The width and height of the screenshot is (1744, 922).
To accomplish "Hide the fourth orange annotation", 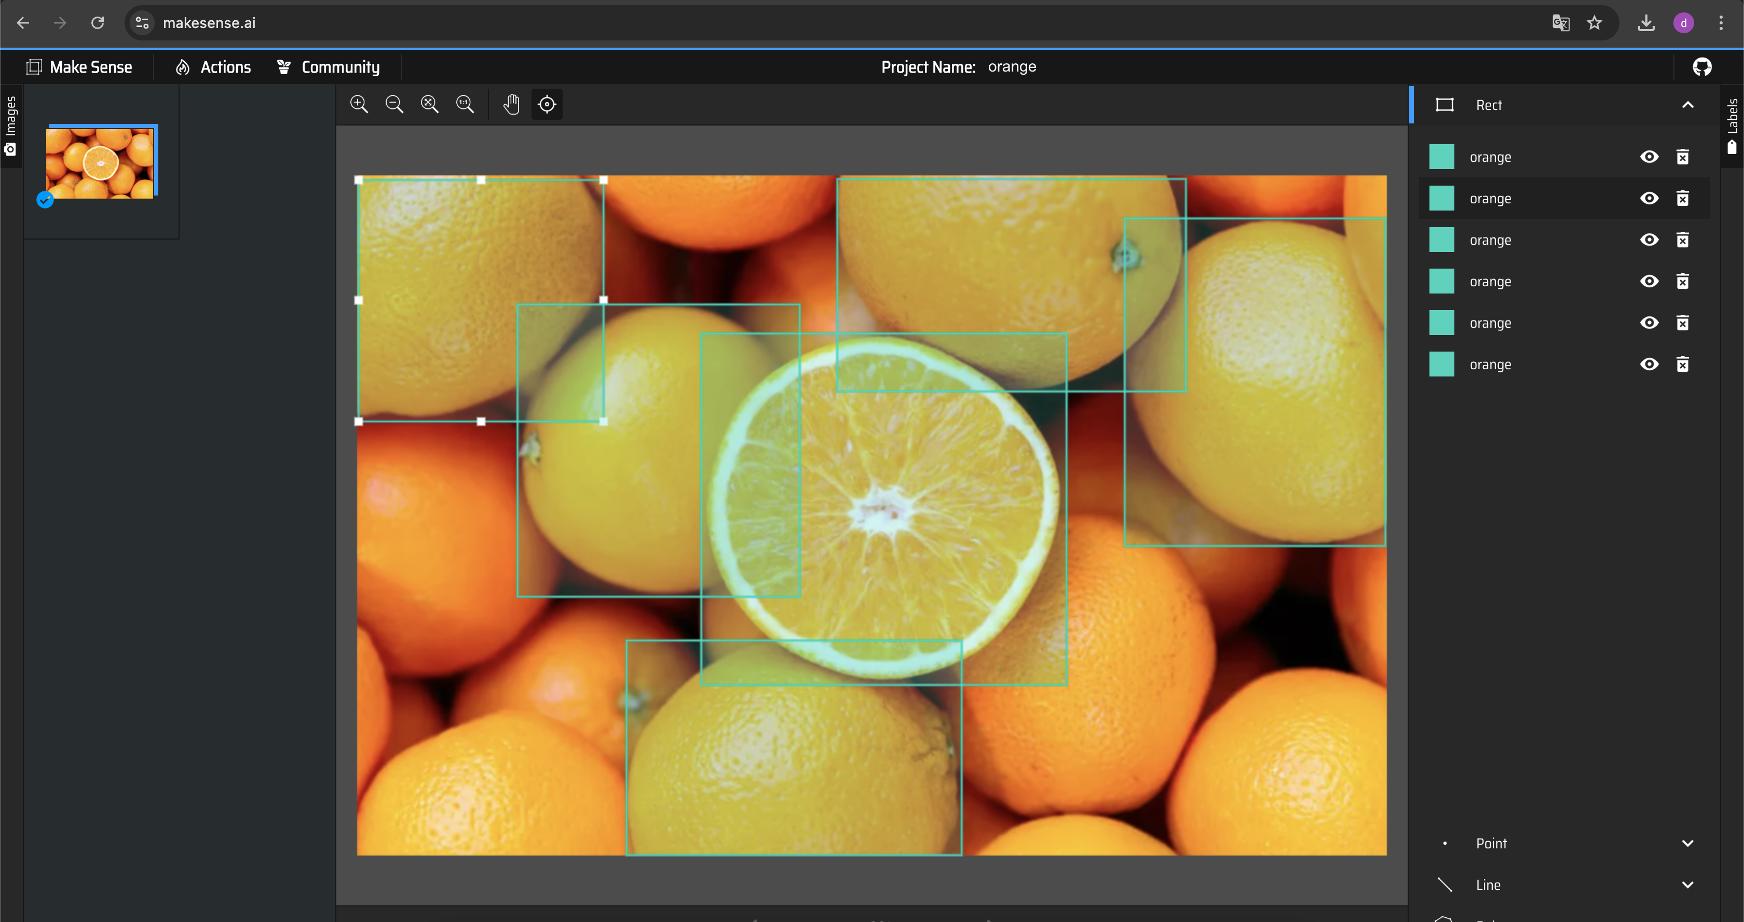I will (1649, 282).
